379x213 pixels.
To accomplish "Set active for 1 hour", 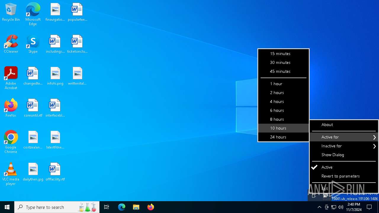I will pyautogui.click(x=283, y=84).
